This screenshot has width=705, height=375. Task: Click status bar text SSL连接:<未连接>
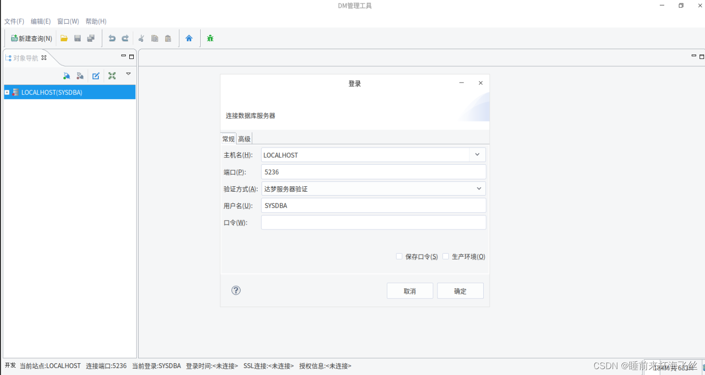click(268, 366)
